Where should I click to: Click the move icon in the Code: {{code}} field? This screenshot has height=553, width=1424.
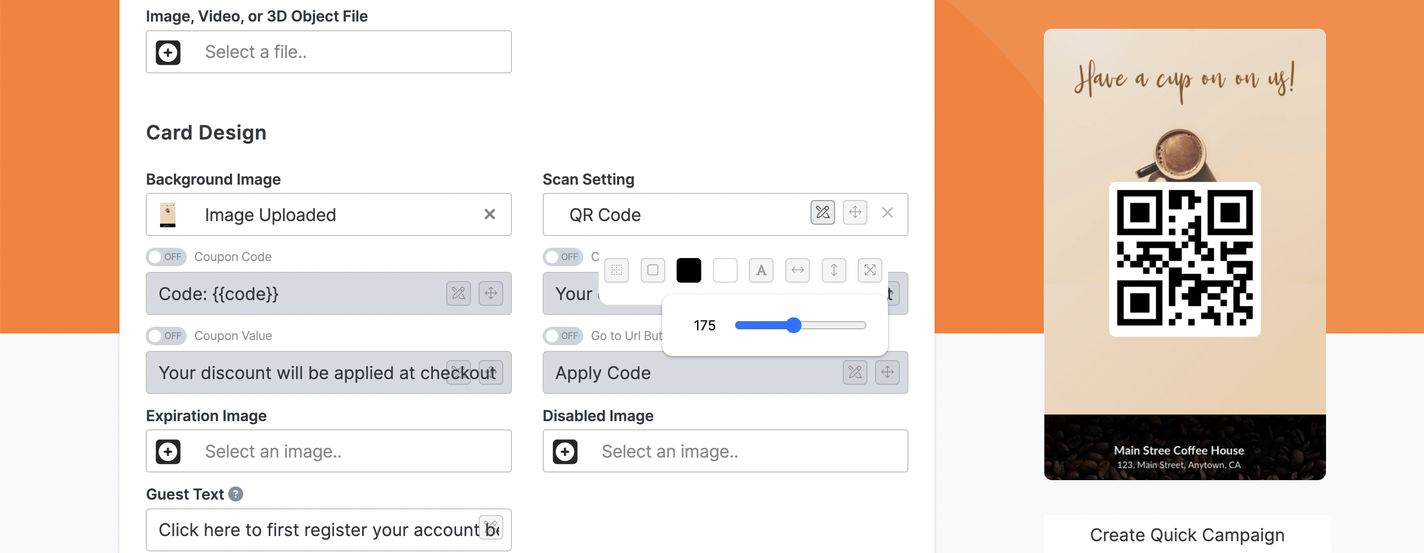coord(490,293)
